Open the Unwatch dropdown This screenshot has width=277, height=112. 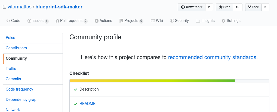[x=192, y=7]
